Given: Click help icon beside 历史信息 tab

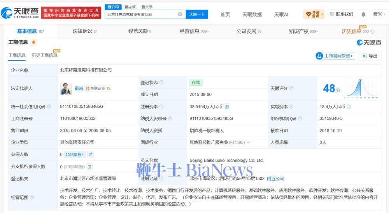Looking at the screenshot, I should [x=372, y=32].
